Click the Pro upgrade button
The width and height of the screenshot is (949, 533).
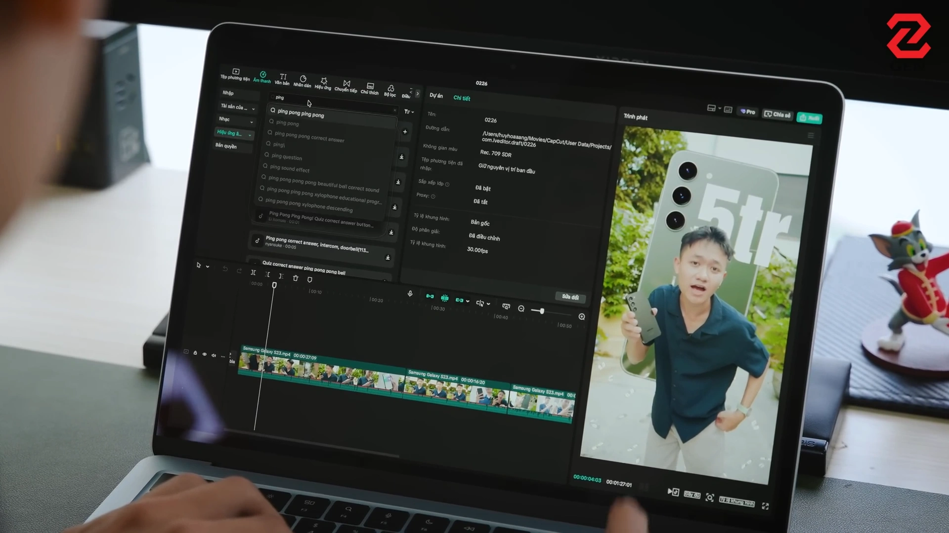click(x=748, y=112)
